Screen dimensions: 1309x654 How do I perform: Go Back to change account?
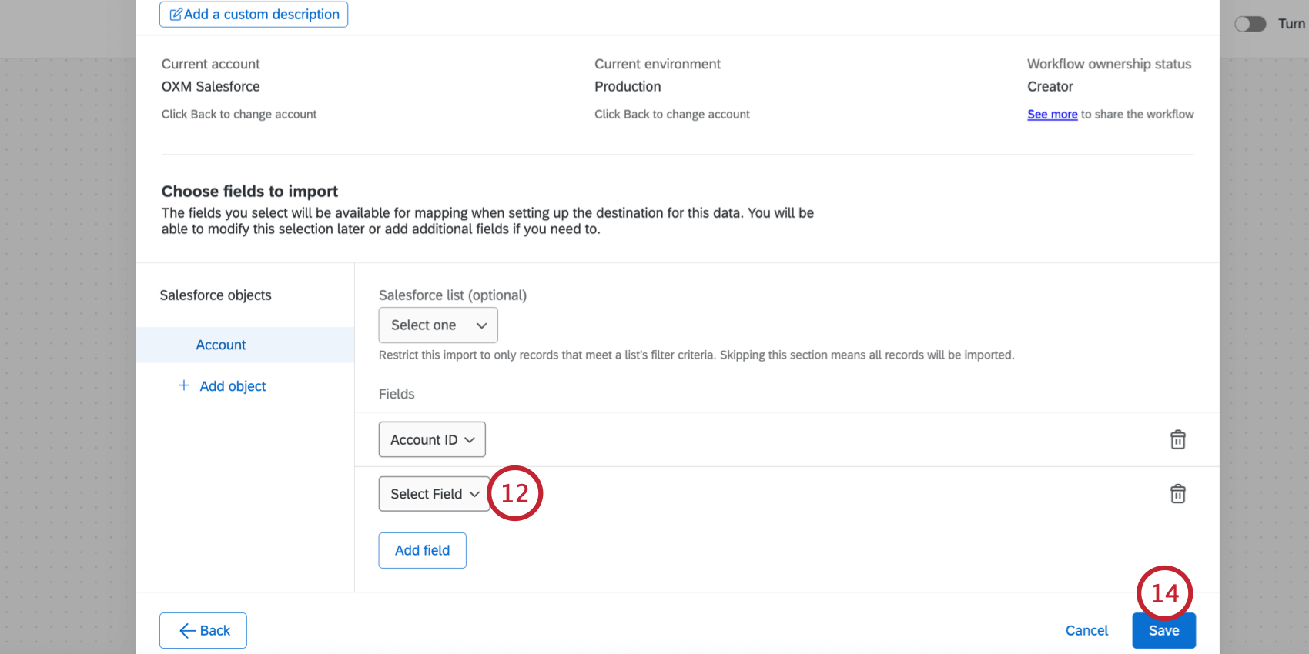point(203,631)
